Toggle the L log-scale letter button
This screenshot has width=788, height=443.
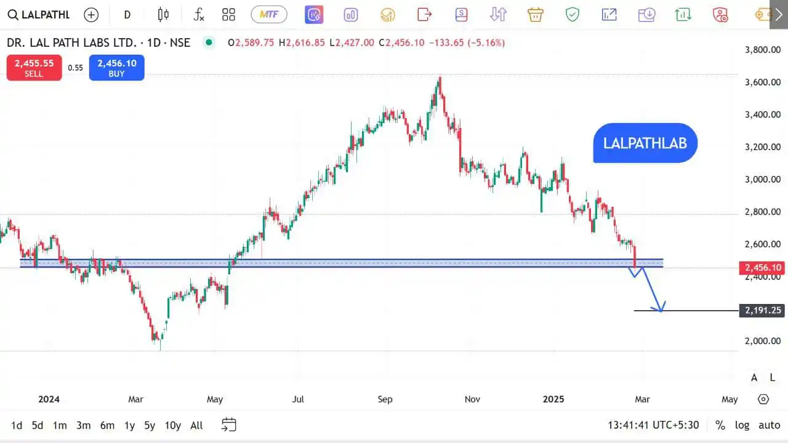click(x=772, y=378)
